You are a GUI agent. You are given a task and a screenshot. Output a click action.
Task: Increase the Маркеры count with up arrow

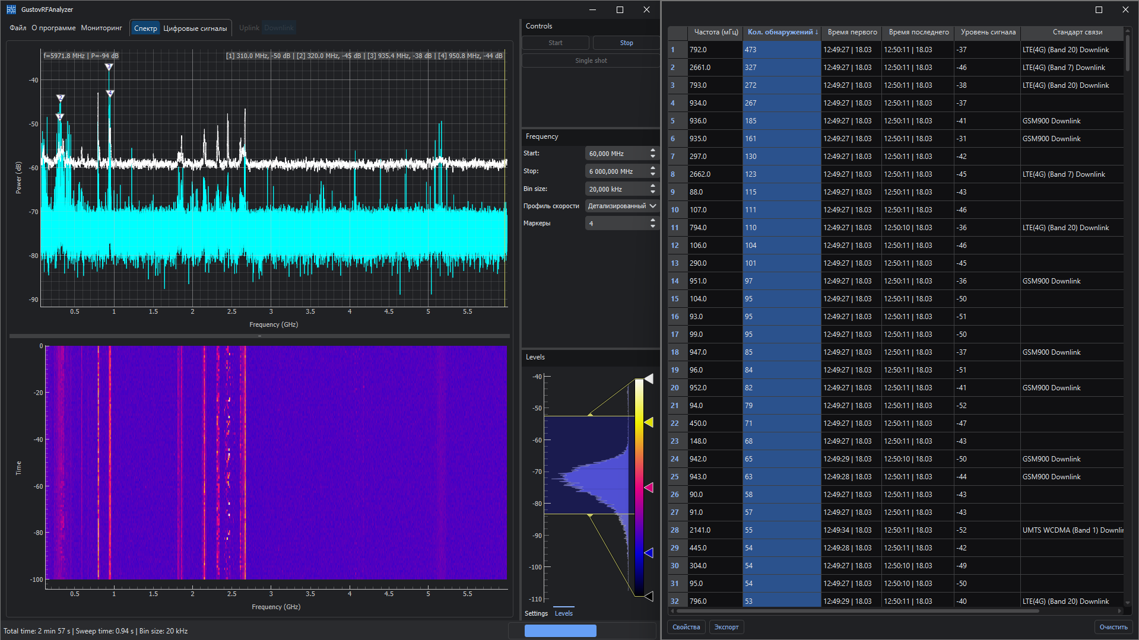point(653,220)
